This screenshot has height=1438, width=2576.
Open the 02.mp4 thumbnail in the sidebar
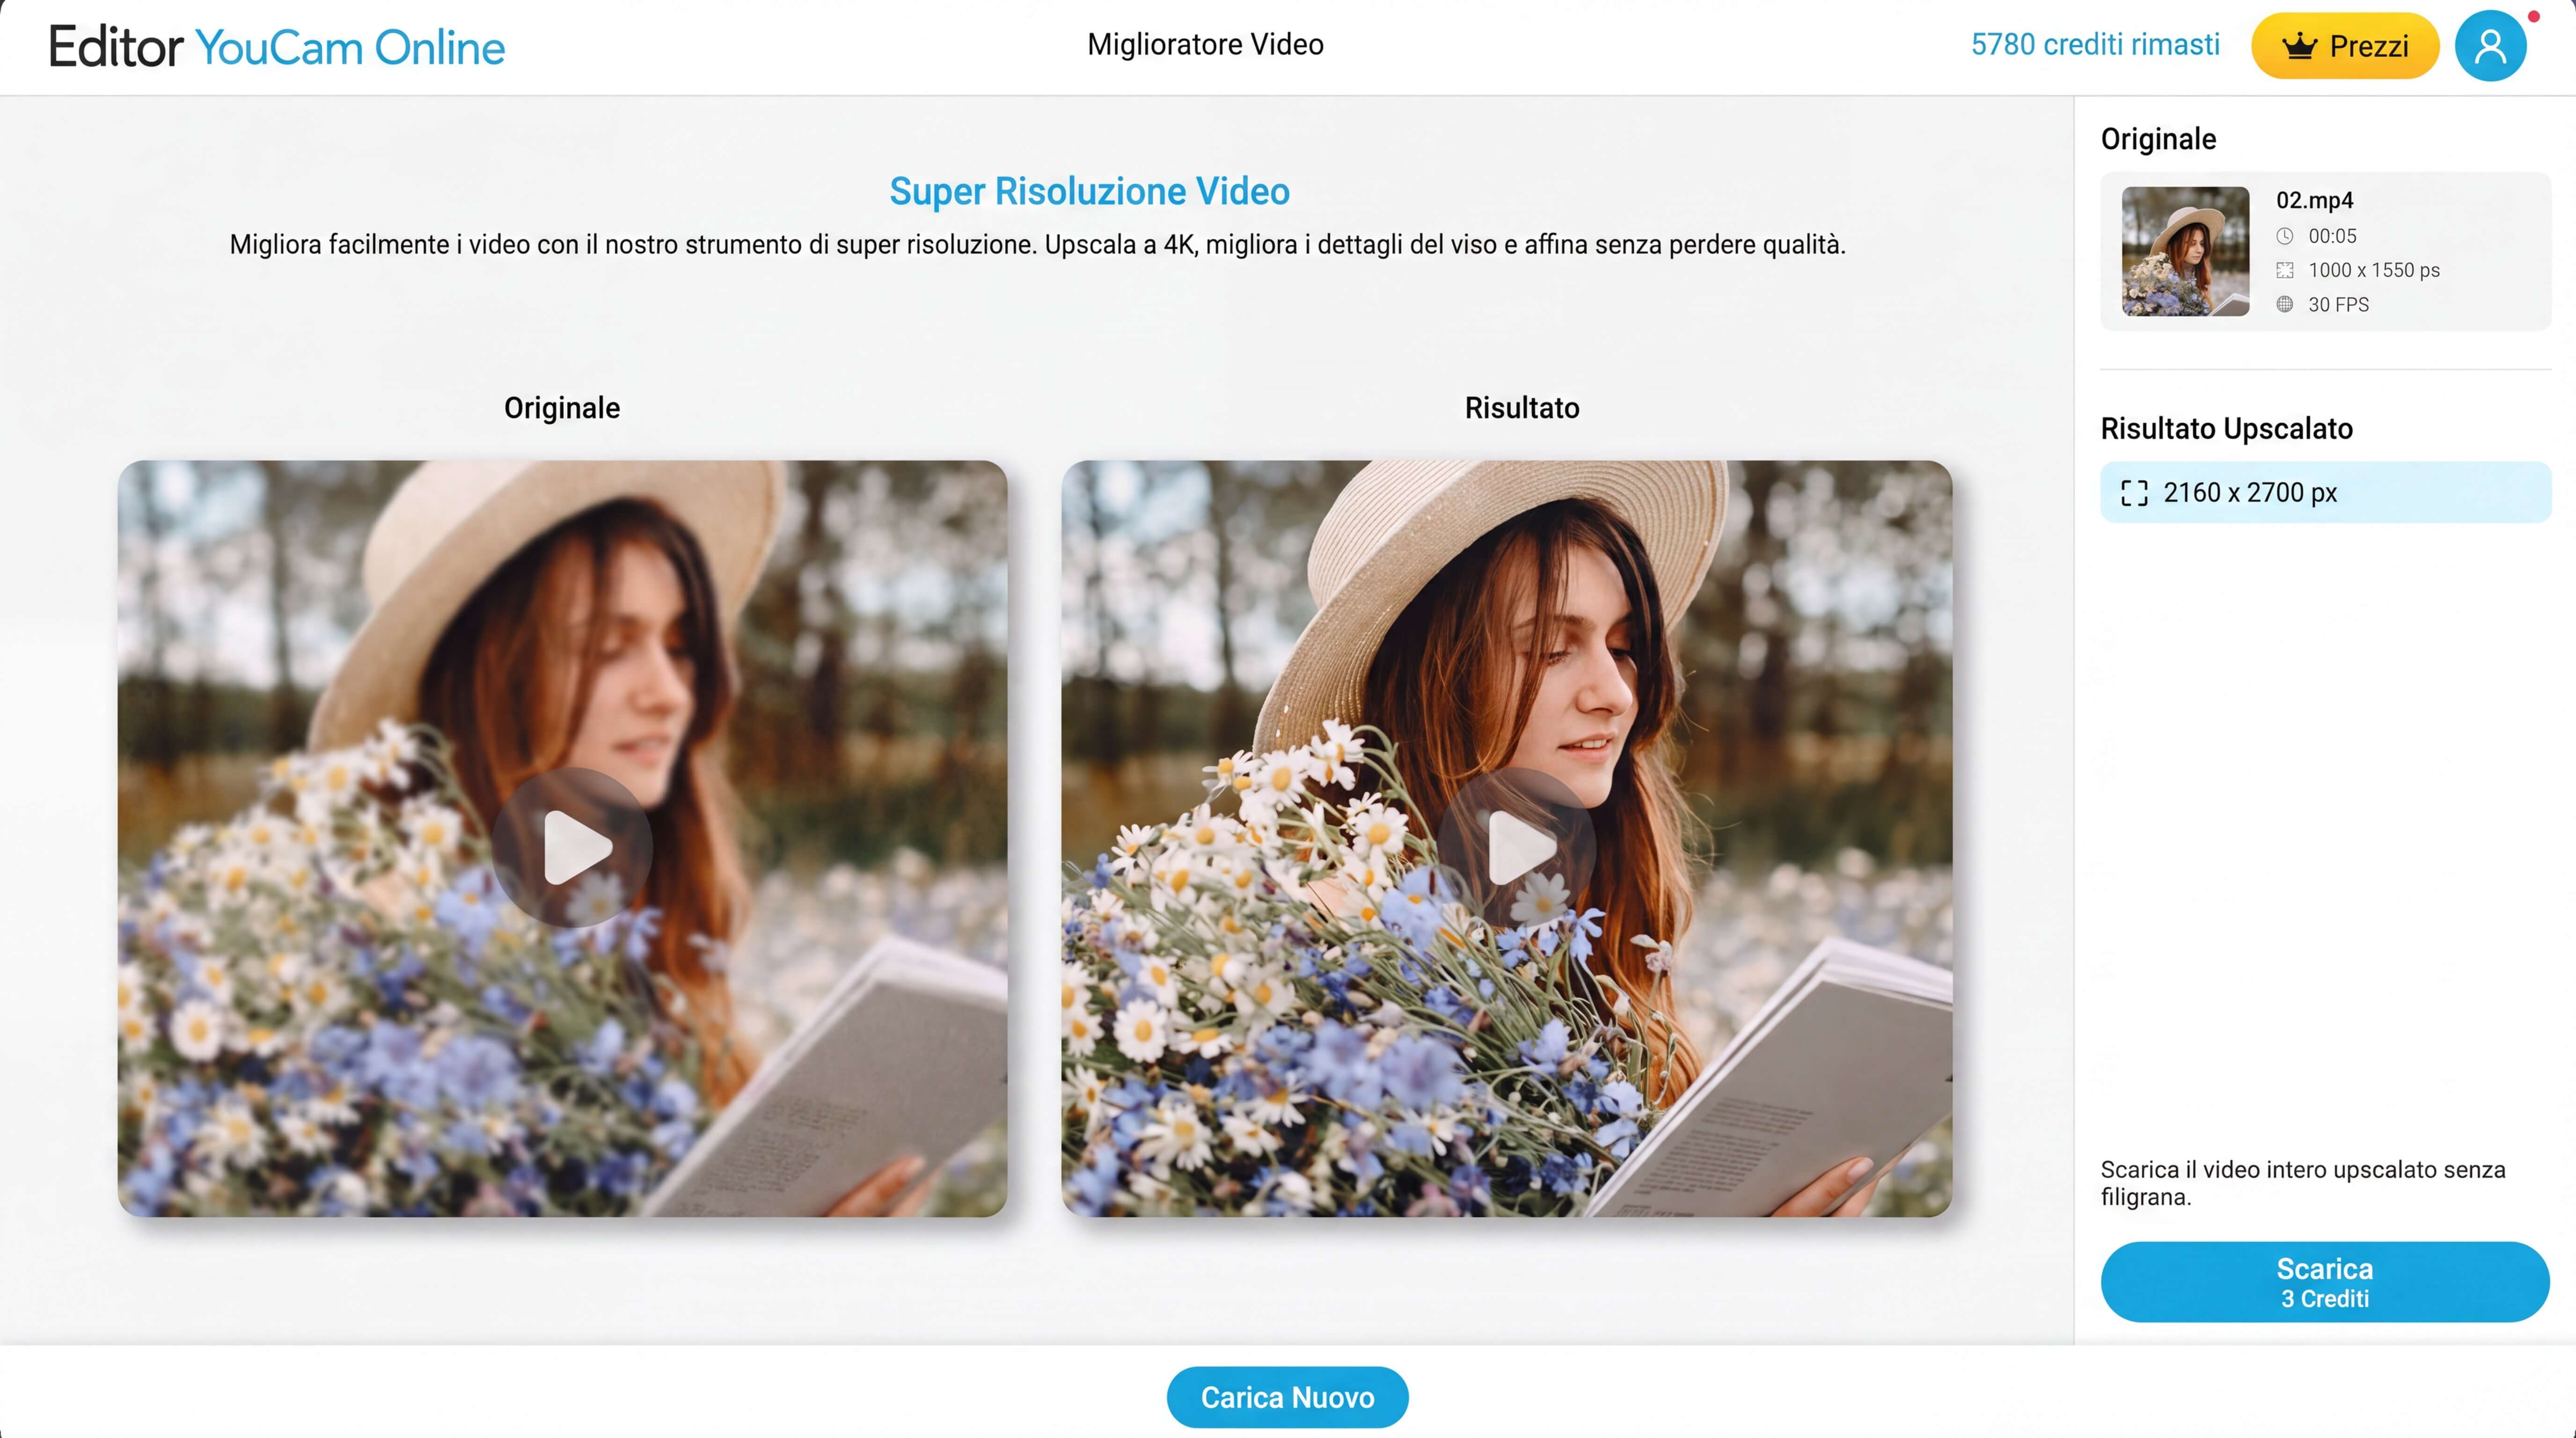2185,251
